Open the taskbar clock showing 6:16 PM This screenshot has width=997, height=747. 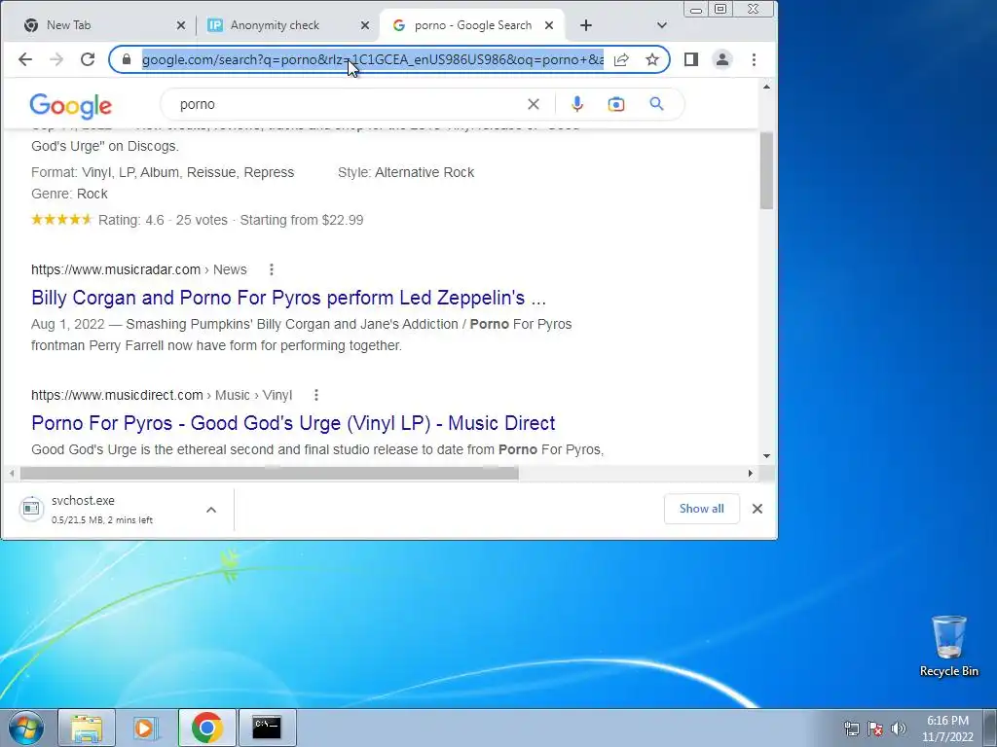pyautogui.click(x=947, y=729)
